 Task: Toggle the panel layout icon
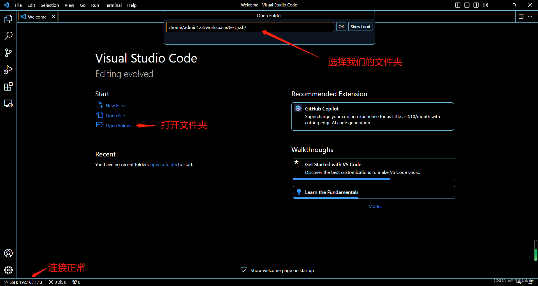[467, 5]
